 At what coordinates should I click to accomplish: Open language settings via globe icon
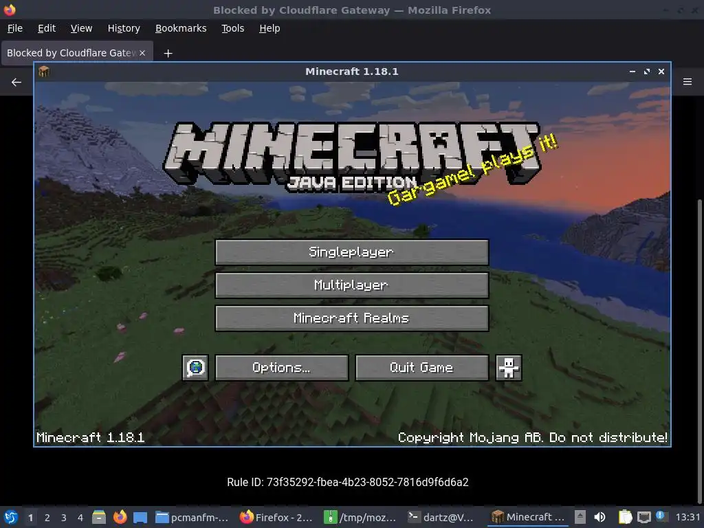coord(195,368)
